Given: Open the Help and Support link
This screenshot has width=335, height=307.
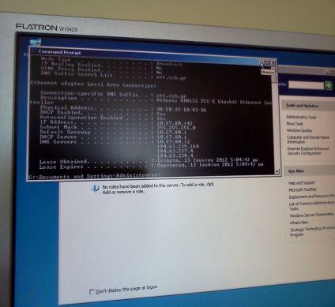Looking at the screenshot, I should point(302,182).
